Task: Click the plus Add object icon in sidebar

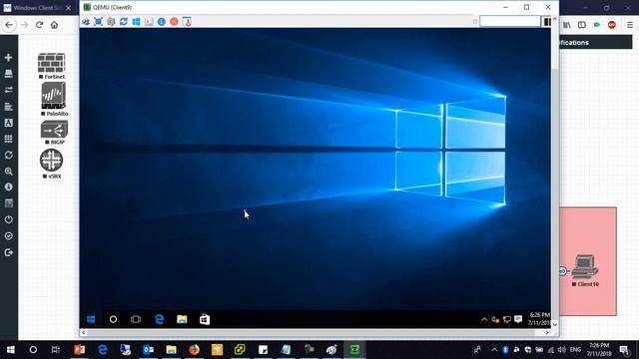Action: [9, 58]
